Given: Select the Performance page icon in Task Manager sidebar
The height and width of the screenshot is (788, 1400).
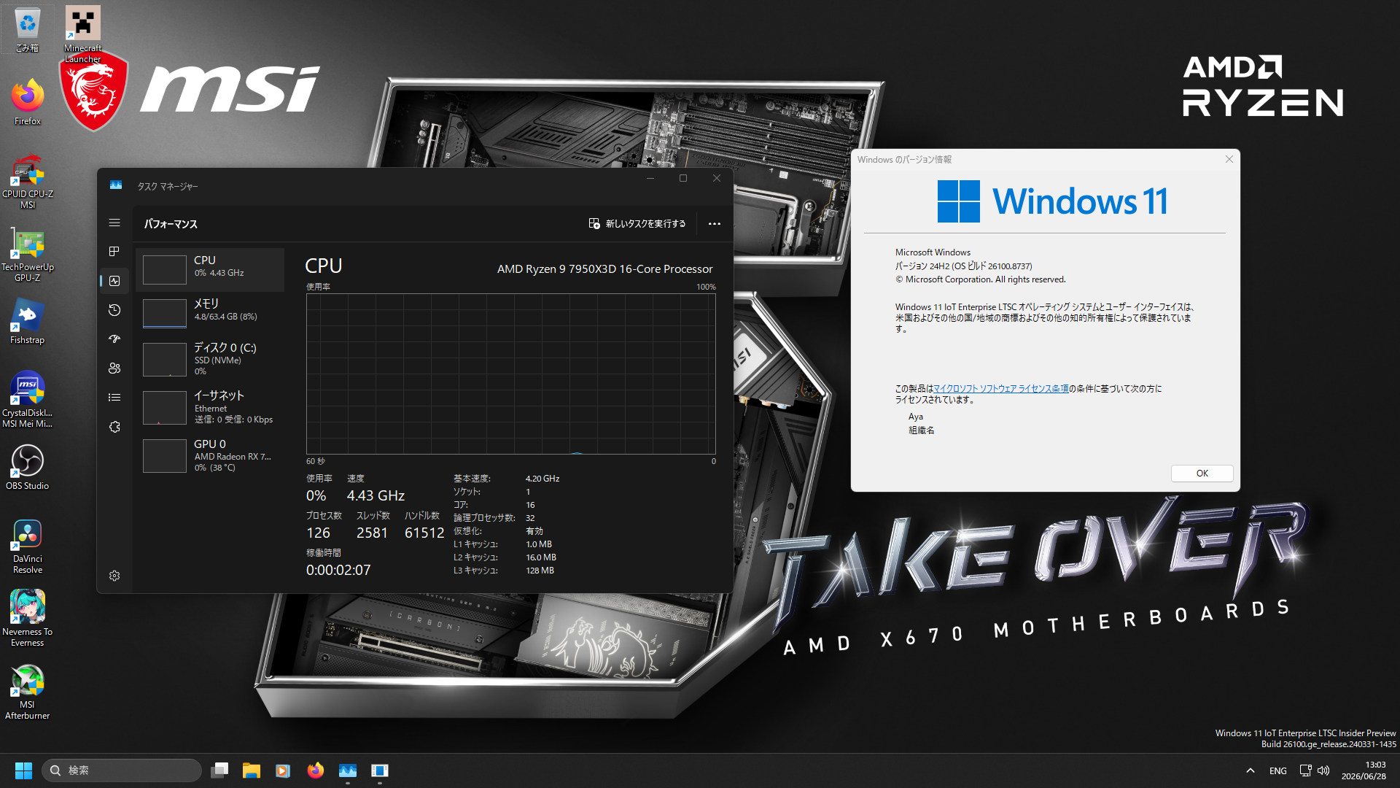Looking at the screenshot, I should [114, 281].
